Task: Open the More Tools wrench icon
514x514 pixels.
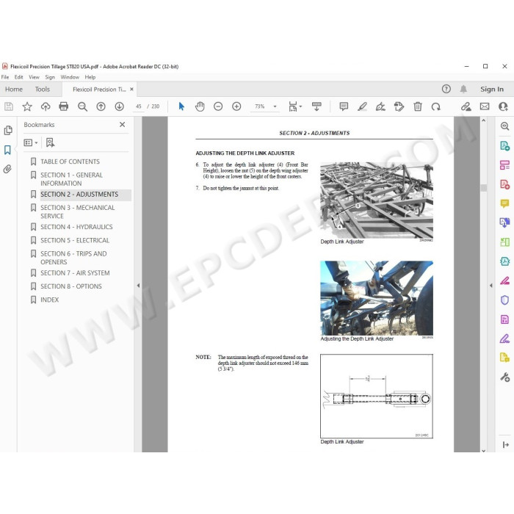Action: click(x=504, y=377)
